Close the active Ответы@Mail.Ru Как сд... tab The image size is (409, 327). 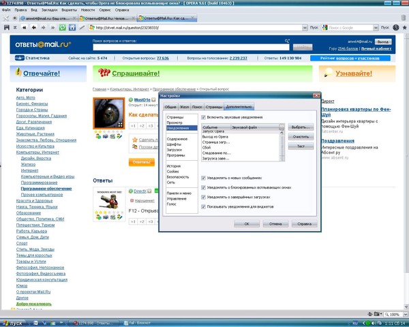(192, 18)
